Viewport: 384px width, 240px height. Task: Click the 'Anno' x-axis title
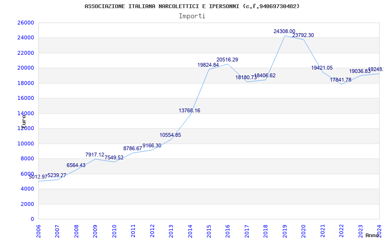point(372,236)
